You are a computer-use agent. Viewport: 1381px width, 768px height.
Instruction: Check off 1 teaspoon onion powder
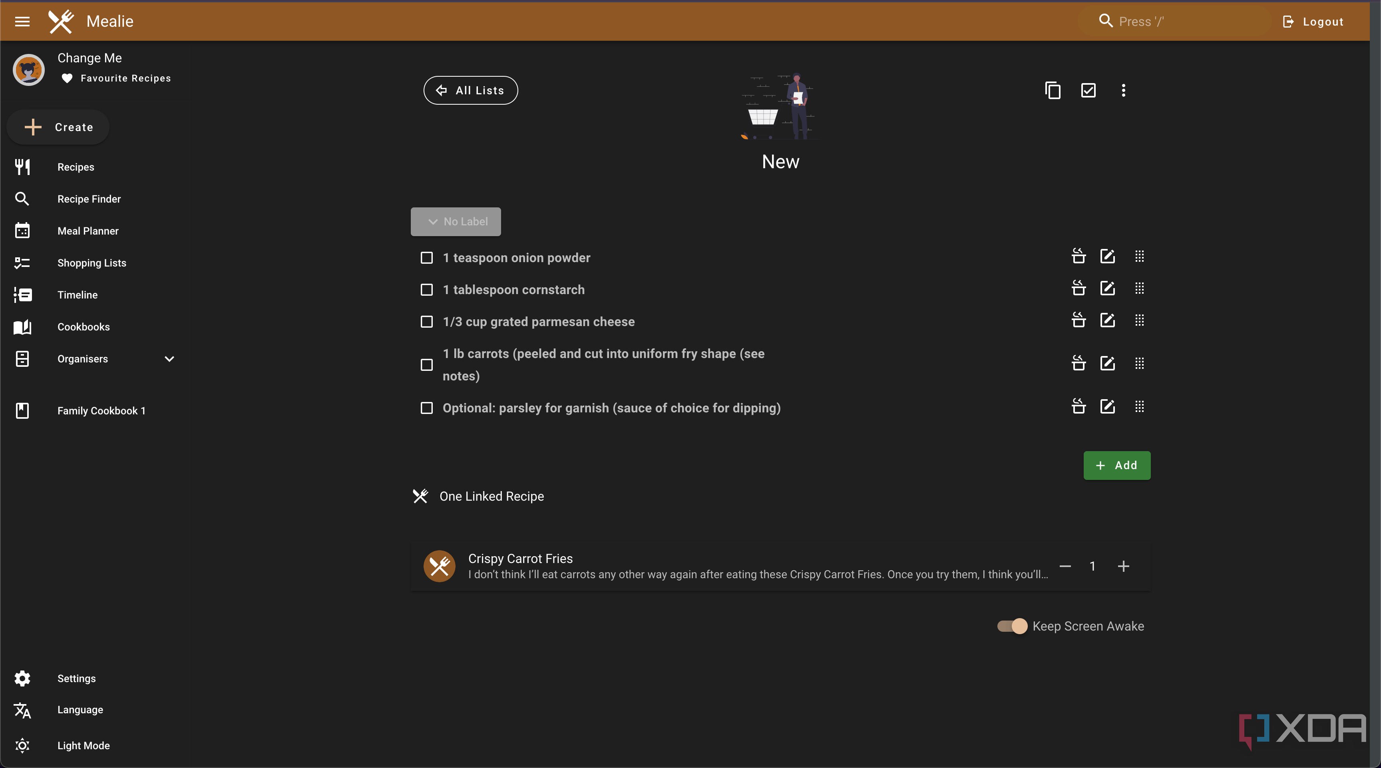click(x=427, y=258)
